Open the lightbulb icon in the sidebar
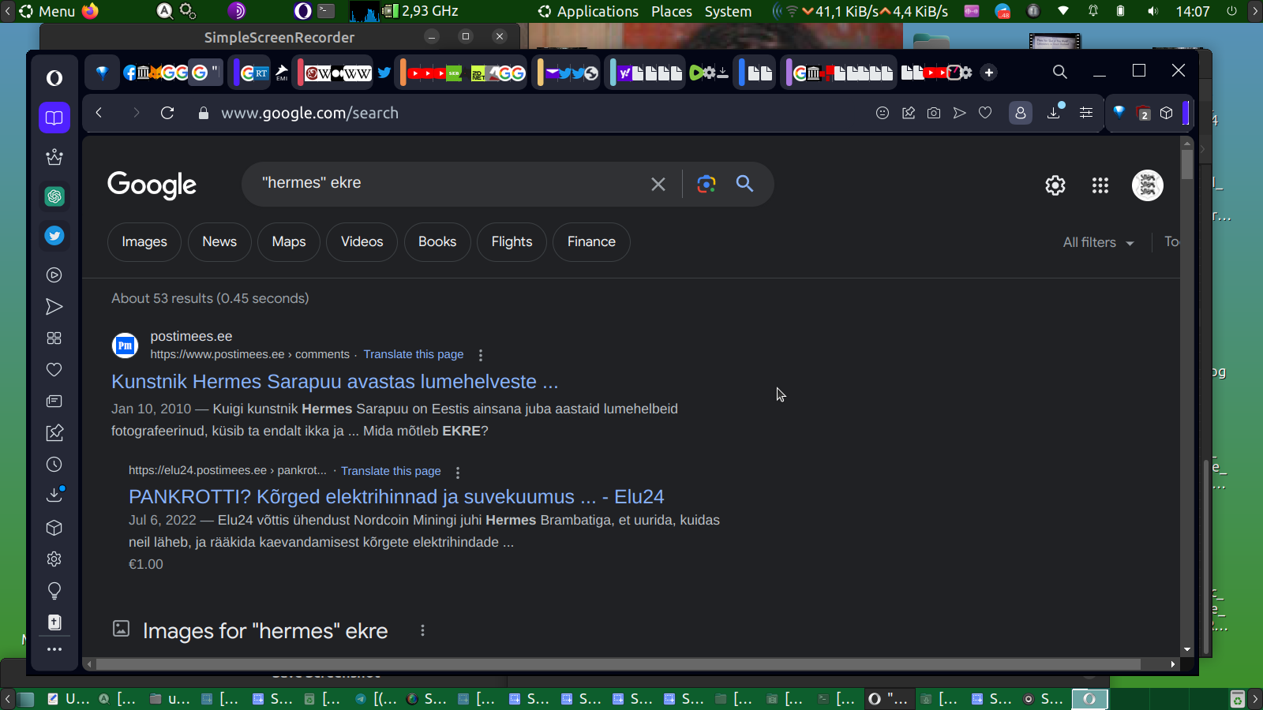The height and width of the screenshot is (710, 1263). pyautogui.click(x=54, y=591)
